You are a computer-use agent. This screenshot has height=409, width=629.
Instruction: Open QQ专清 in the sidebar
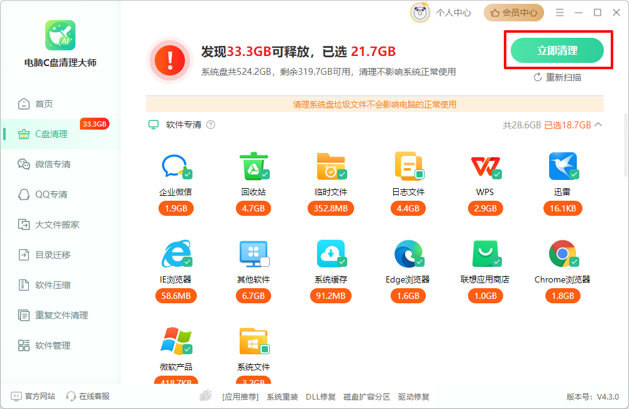tap(60, 194)
